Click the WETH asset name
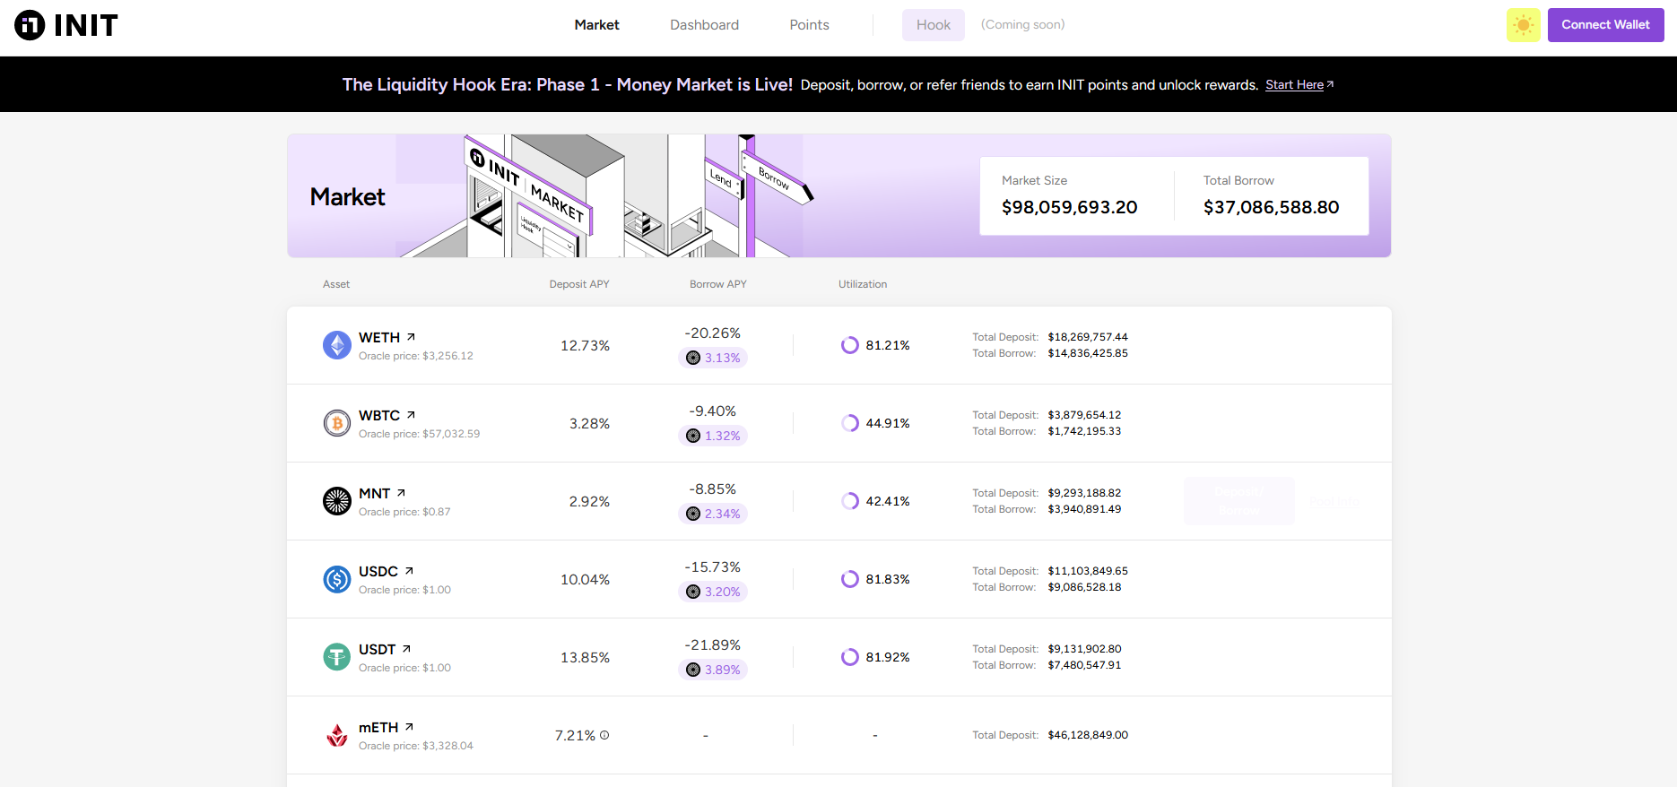This screenshot has width=1677, height=787. [x=379, y=338]
